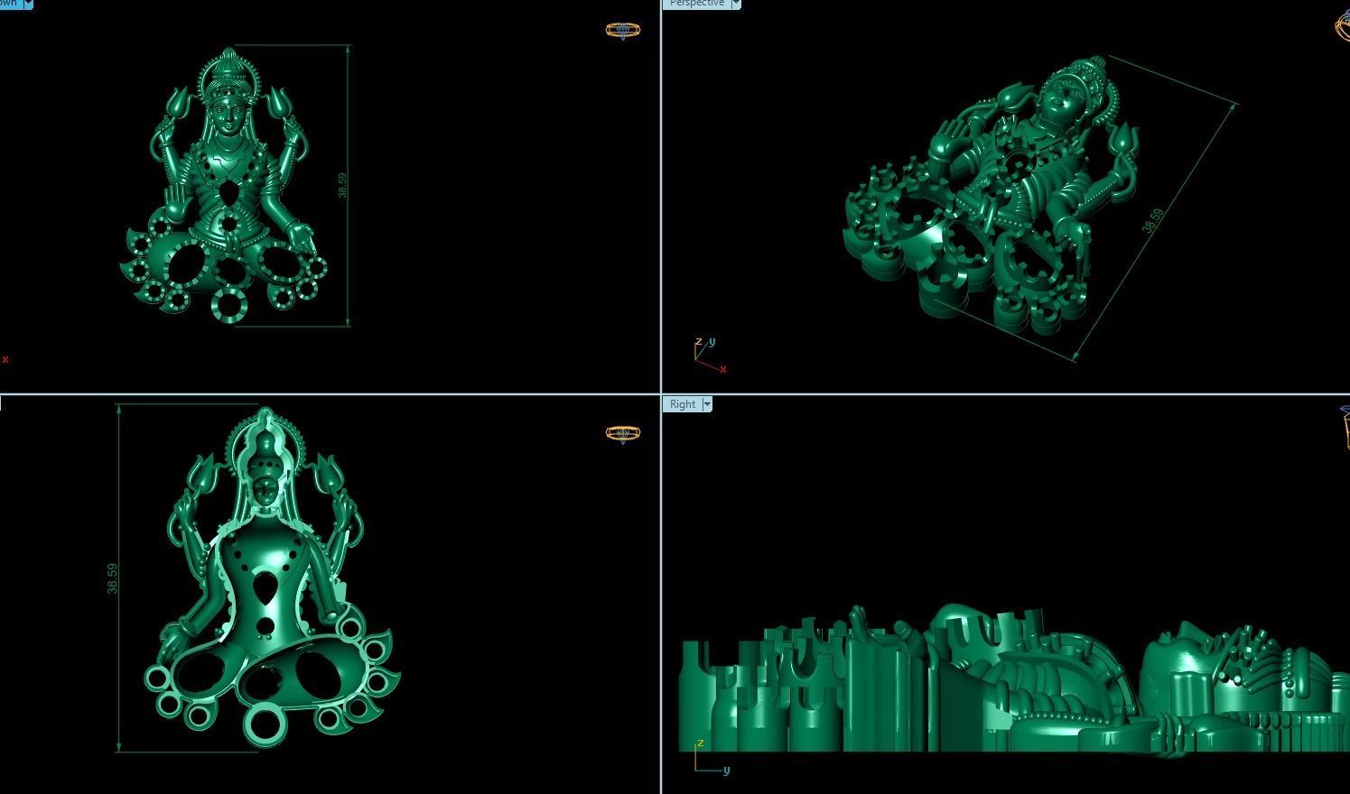Open the top-left viewport title dropdown arrow
1350x794 pixels.
point(28,4)
